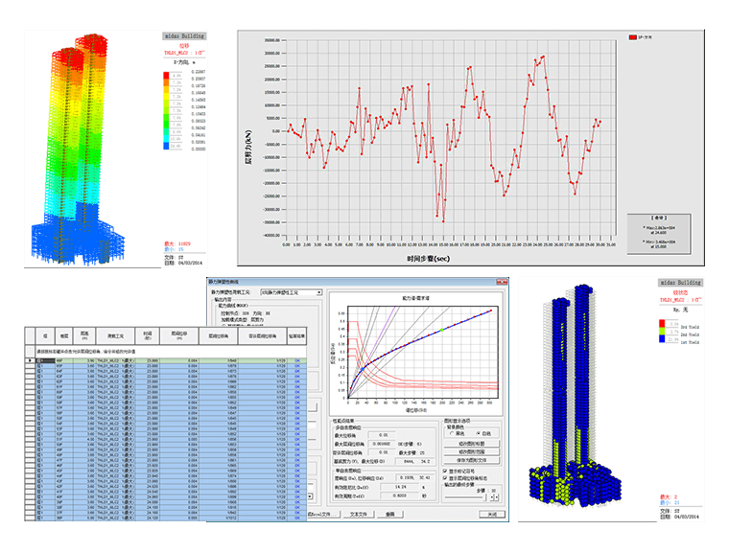Viewport: 729px width, 553px height.
Task: Click the blue intersection point on the capacity curve
Action: [363, 369]
